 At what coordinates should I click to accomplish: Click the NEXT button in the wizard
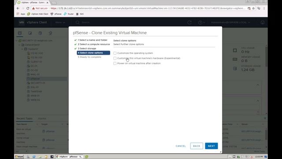tap(211, 146)
